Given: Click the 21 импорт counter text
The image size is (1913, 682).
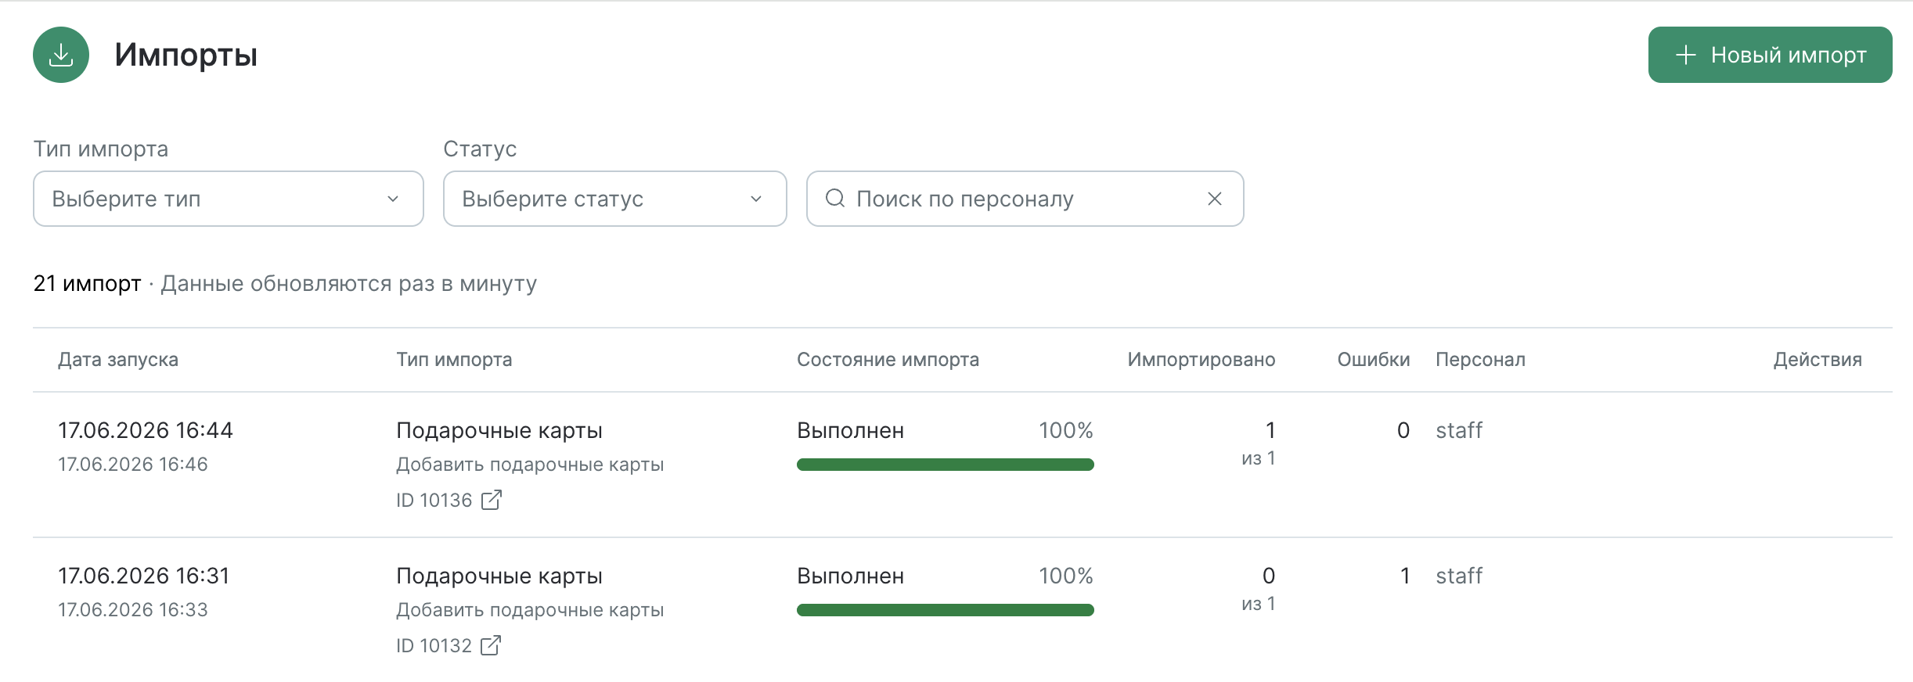Looking at the screenshot, I should pyautogui.click(x=87, y=283).
